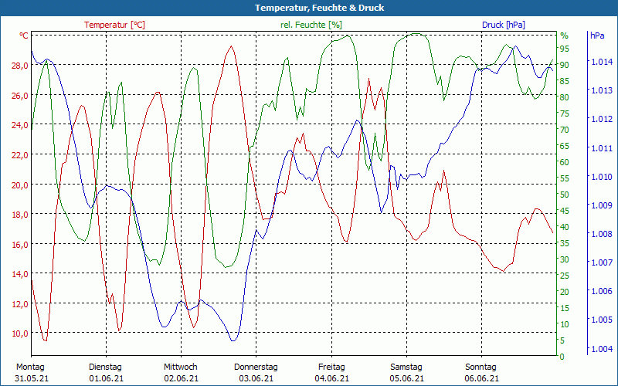Click the '16,0' temperature axis value
This screenshot has height=386, width=618.
20,245
